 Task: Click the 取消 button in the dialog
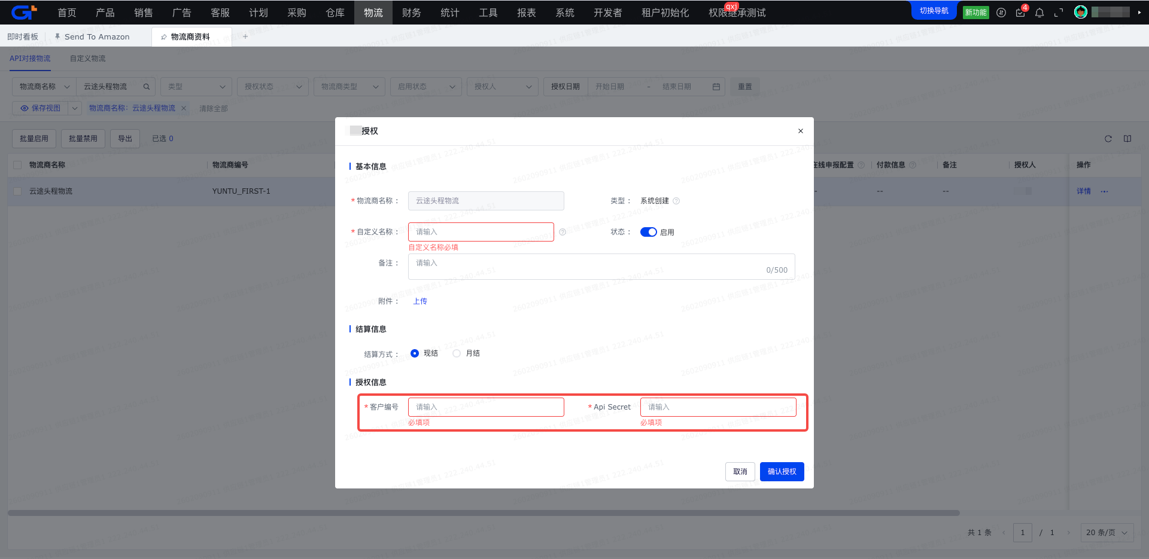(740, 472)
